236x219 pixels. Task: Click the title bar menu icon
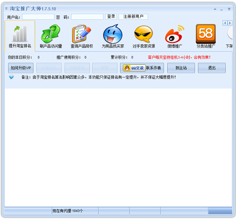click(6, 9)
